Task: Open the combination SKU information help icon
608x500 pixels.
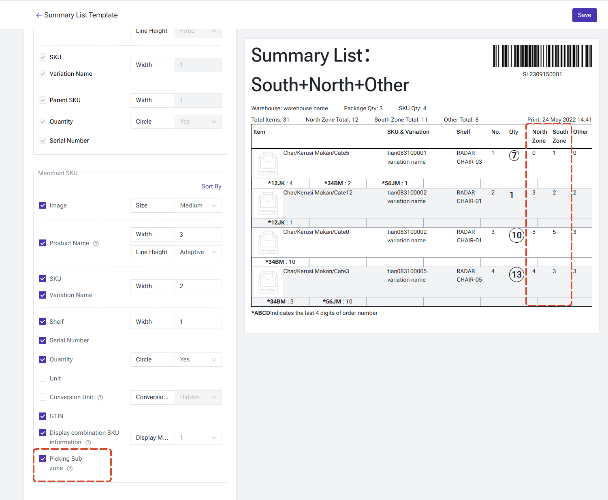Action: (88, 442)
